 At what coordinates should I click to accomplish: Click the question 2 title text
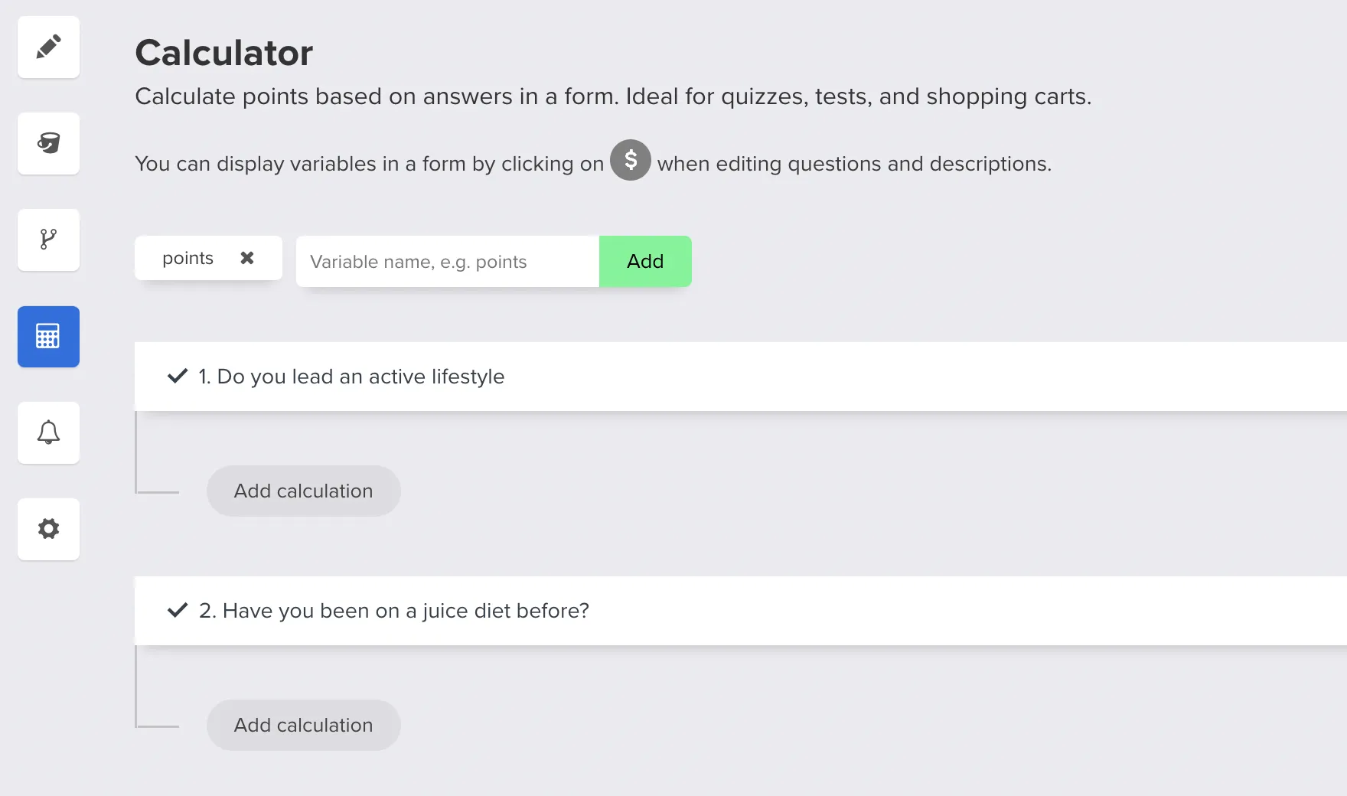point(394,611)
